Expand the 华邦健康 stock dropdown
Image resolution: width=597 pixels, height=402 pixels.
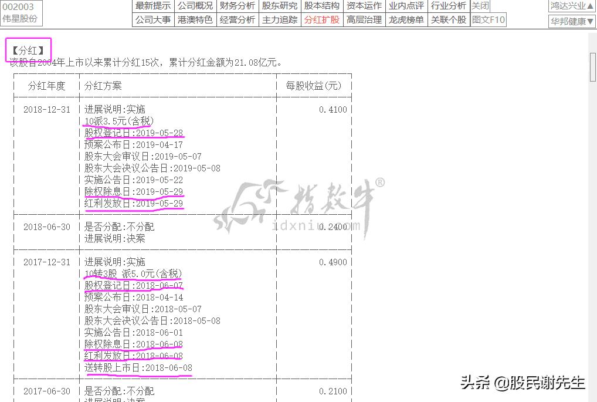click(571, 20)
